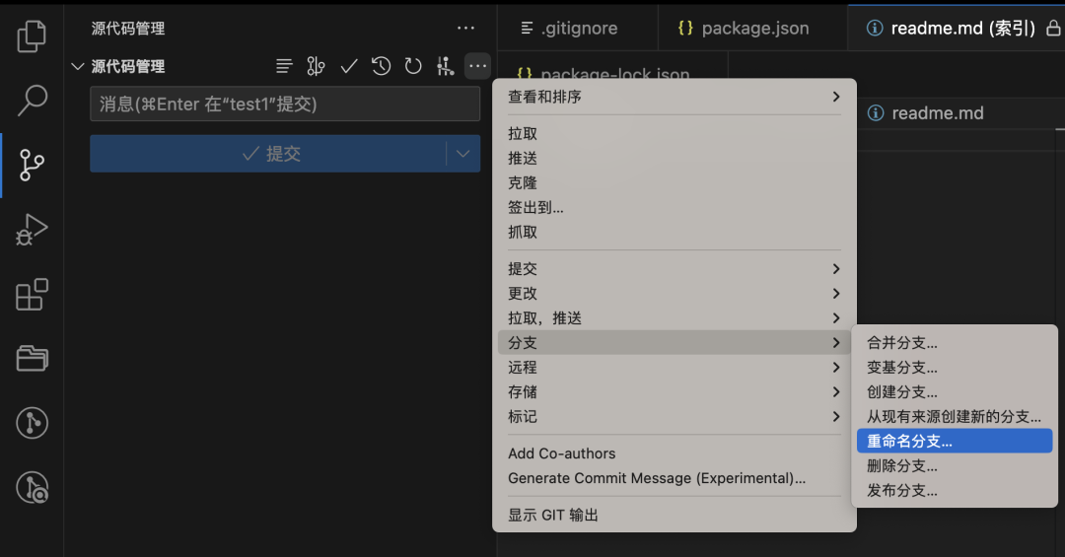This screenshot has height=557, width=1065.
Task: Focus the commit message input field
Action: (284, 104)
